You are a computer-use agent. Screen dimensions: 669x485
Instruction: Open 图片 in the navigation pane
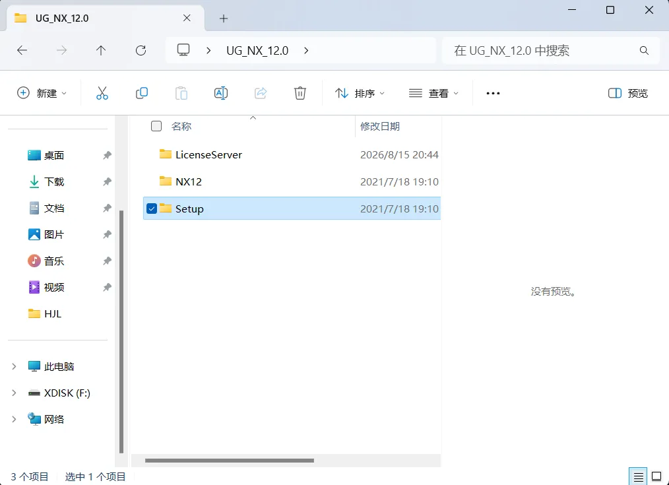coord(53,235)
